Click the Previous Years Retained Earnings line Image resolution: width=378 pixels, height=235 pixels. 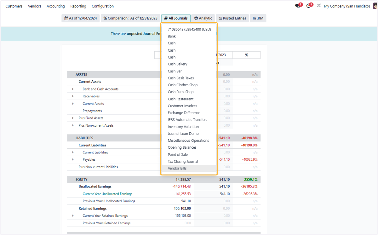[x=106, y=223]
